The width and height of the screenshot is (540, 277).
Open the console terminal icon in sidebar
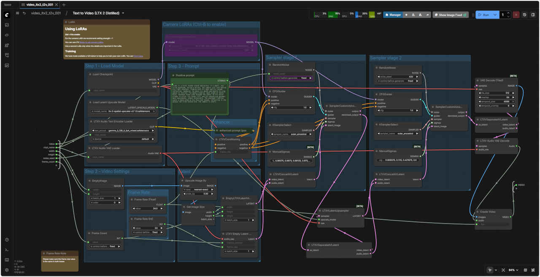pyautogui.click(x=7, y=250)
